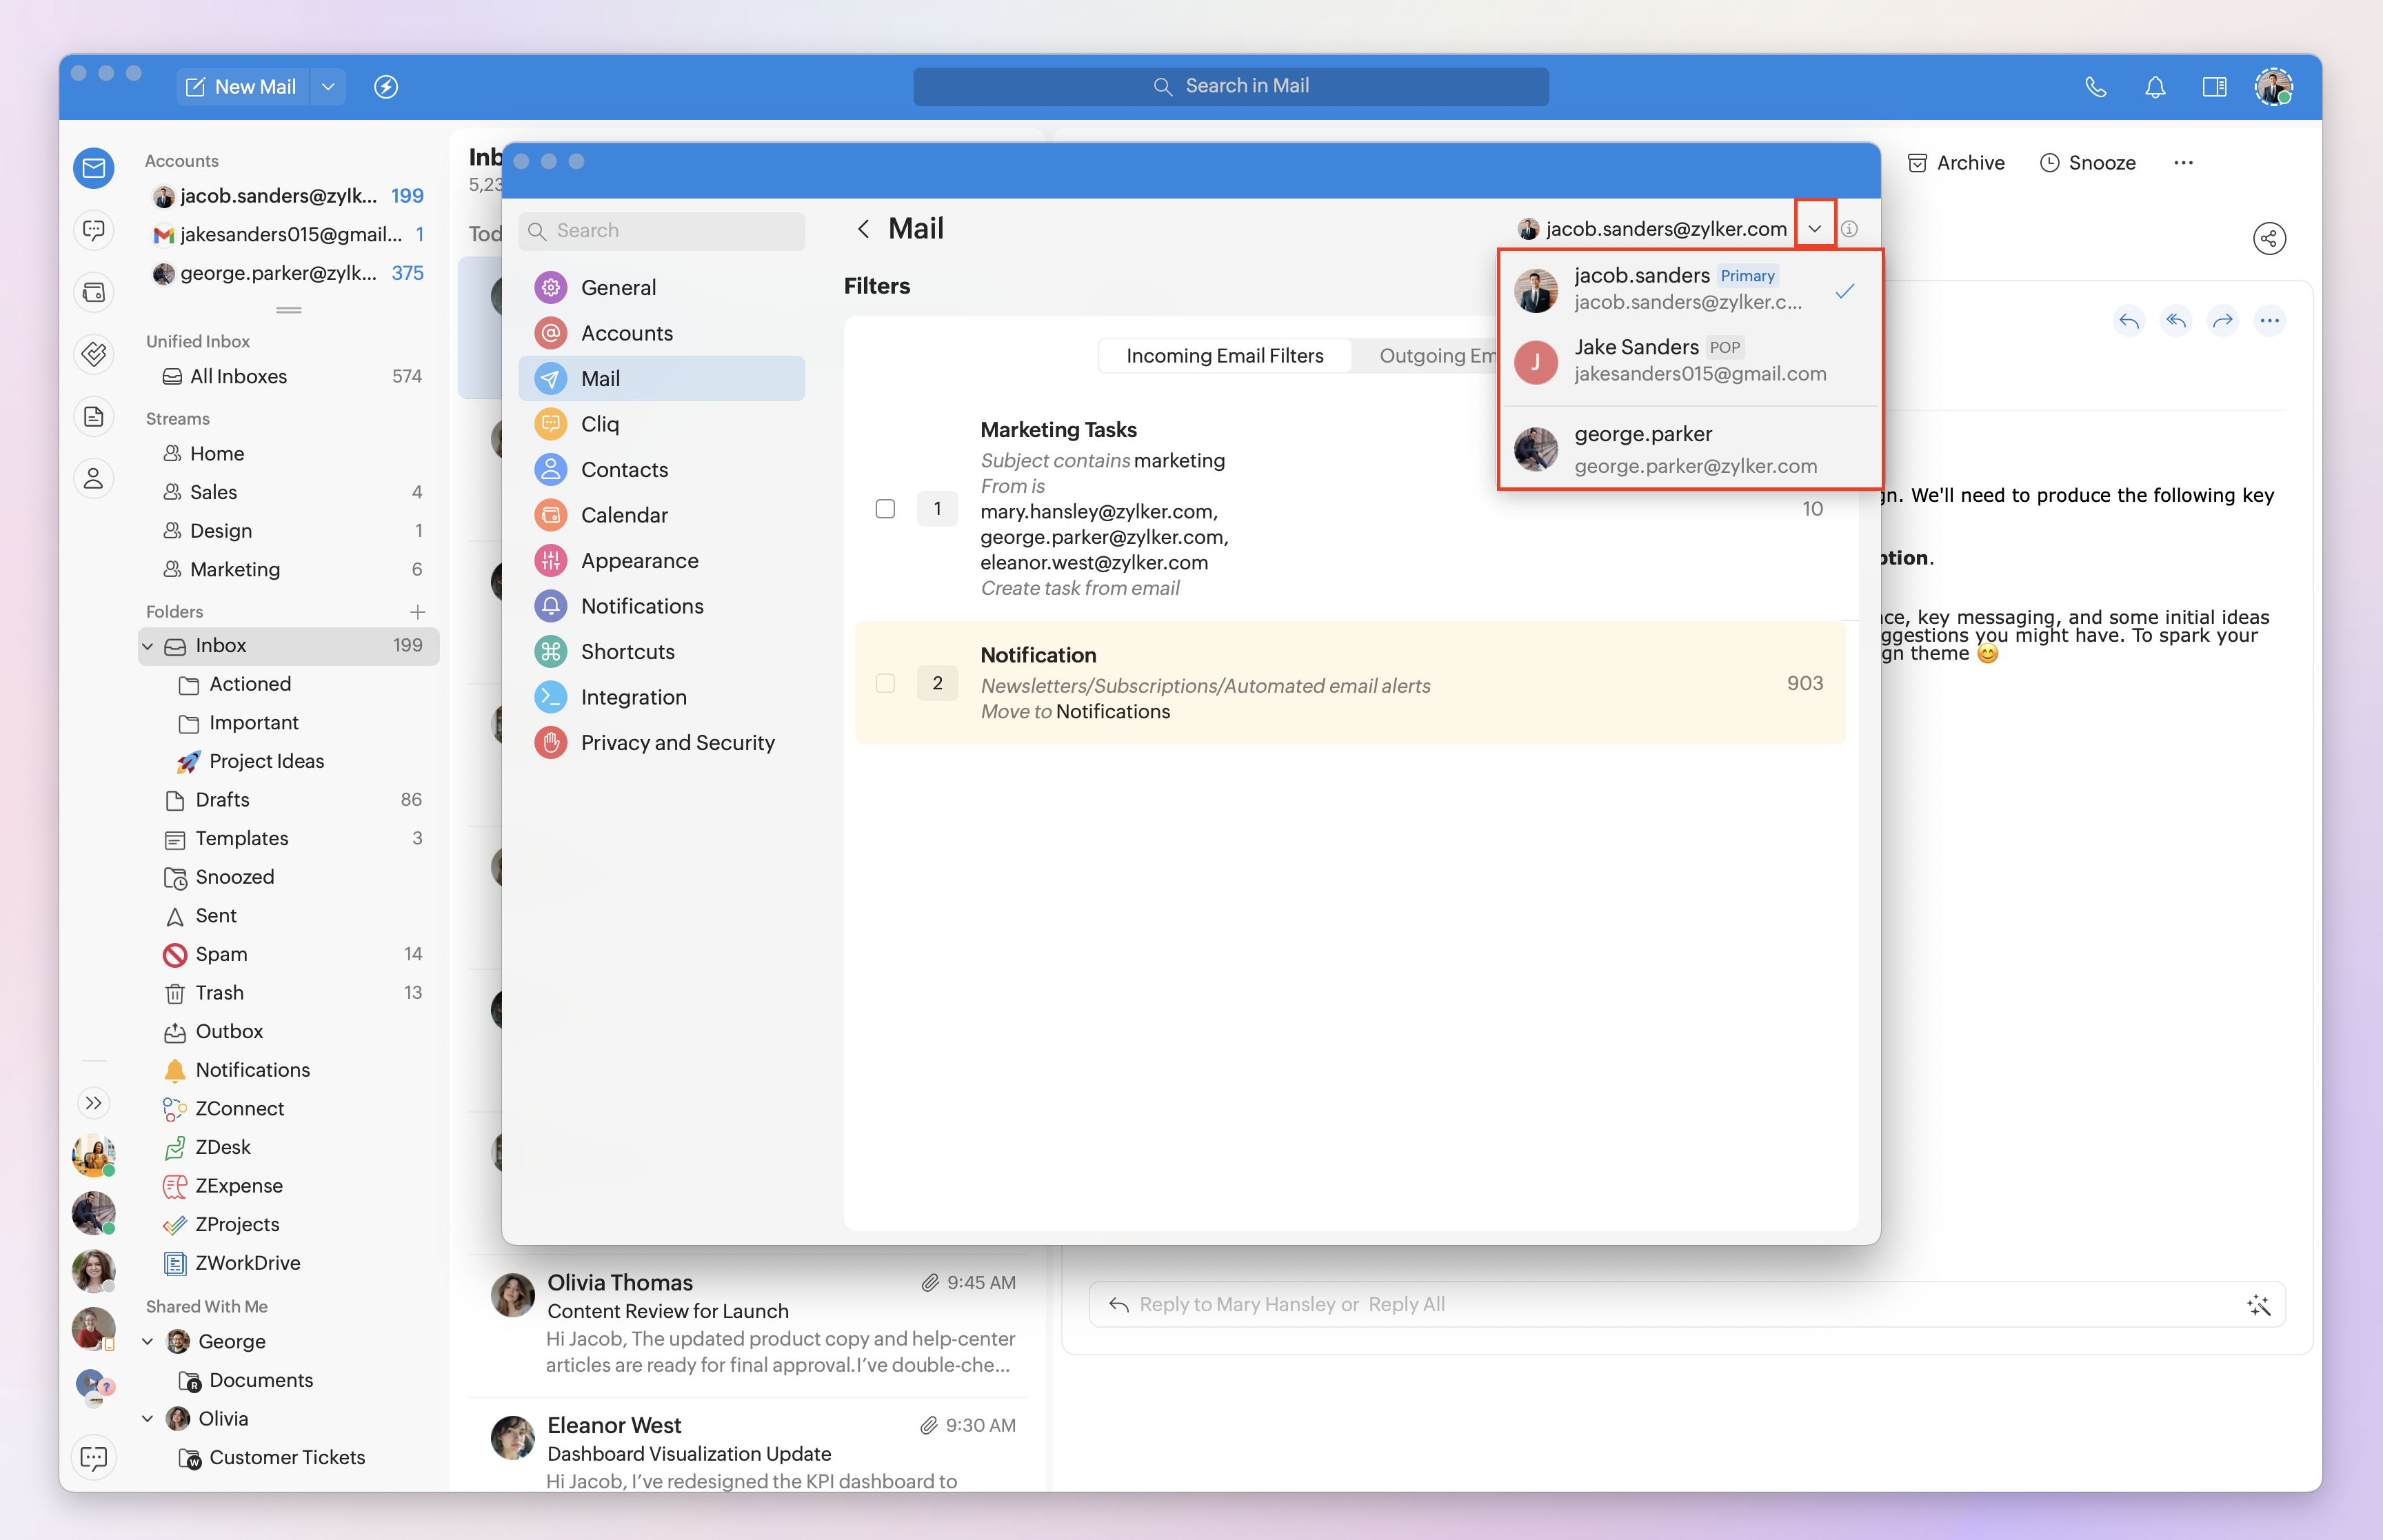Switch to Outgoing Email Filters tab
Viewport: 2383px width, 1540px height.
click(1436, 356)
